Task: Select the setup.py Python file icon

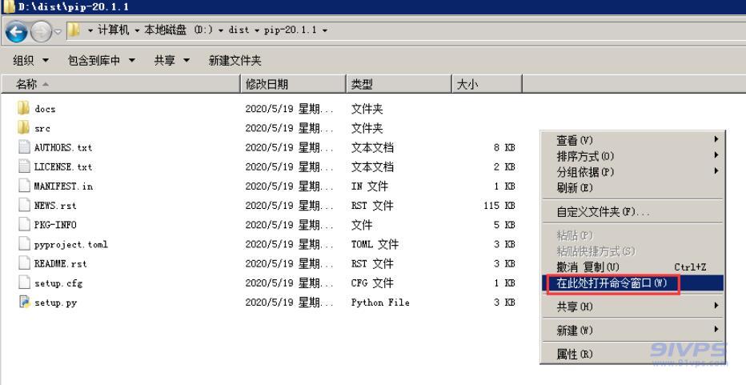Action: click(24, 302)
